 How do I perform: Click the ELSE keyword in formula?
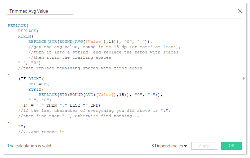pos(75,105)
